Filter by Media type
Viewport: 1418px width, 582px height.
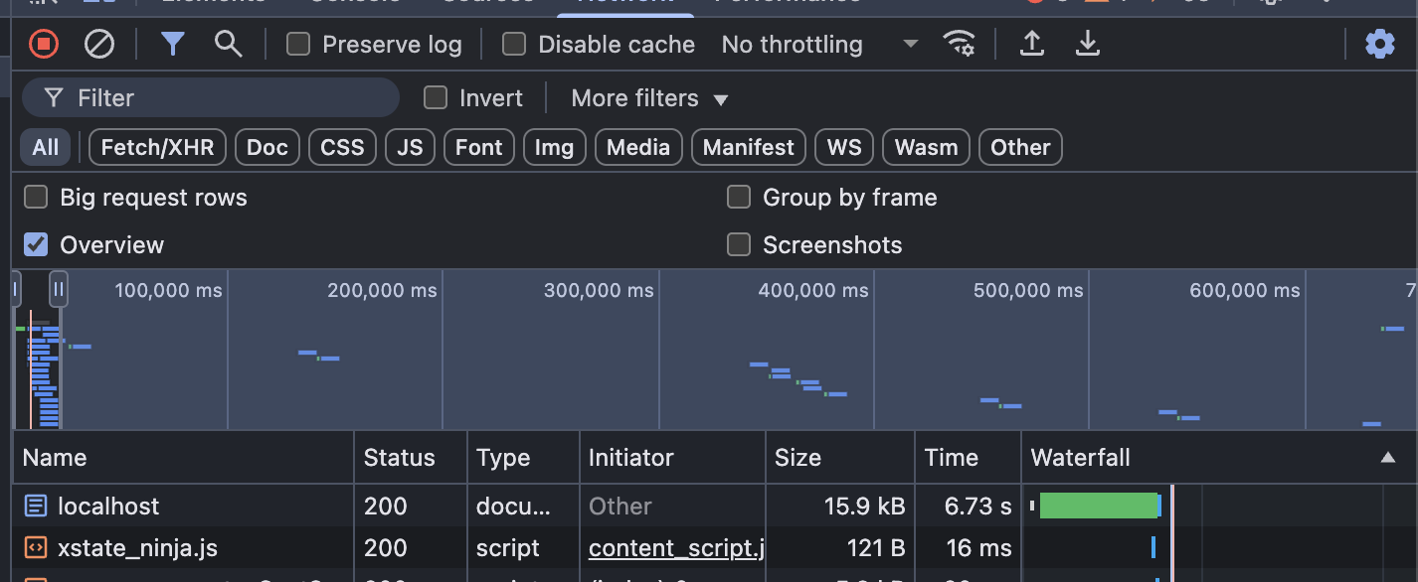638,148
